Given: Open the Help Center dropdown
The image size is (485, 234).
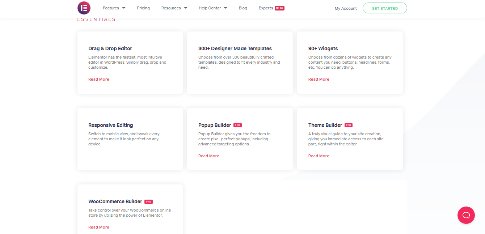Looking at the screenshot, I should [213, 8].
